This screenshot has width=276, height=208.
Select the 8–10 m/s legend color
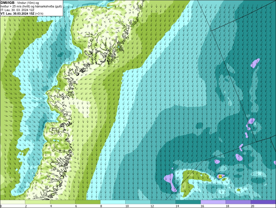click(113, 202)
